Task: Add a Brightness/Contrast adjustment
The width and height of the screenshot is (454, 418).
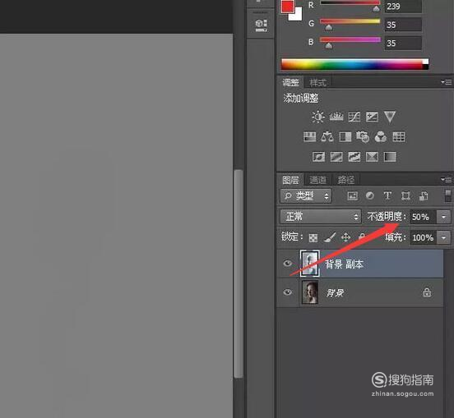Action: (318, 117)
